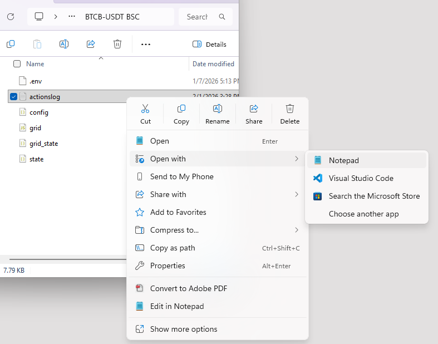Choose Edit in Notepad
The image size is (438, 344).
pos(217,306)
